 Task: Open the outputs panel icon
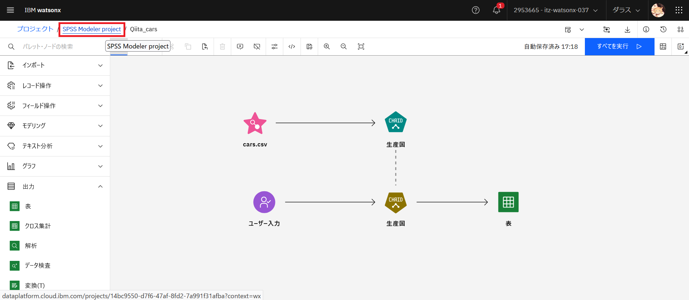pyautogui.click(x=663, y=47)
